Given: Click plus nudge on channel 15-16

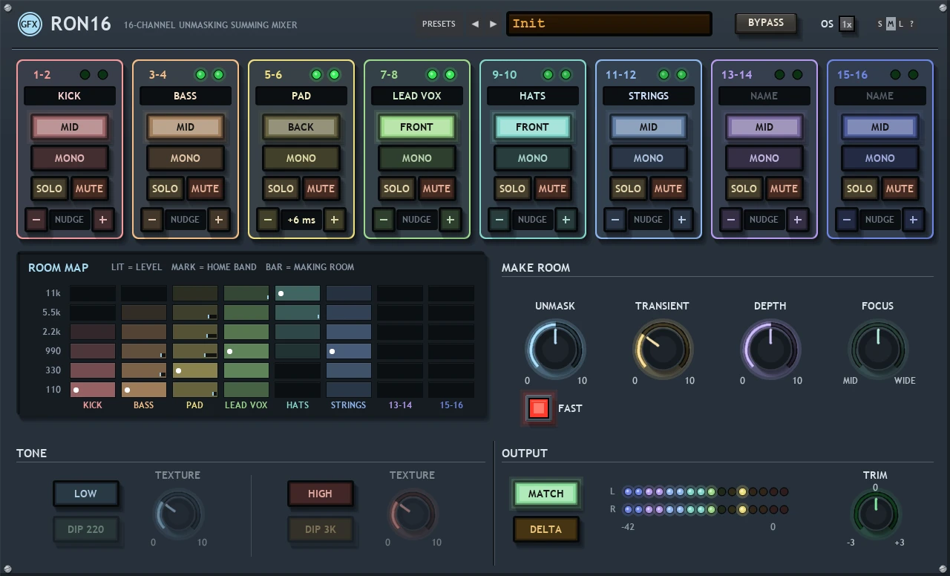Looking at the screenshot, I should (x=913, y=220).
